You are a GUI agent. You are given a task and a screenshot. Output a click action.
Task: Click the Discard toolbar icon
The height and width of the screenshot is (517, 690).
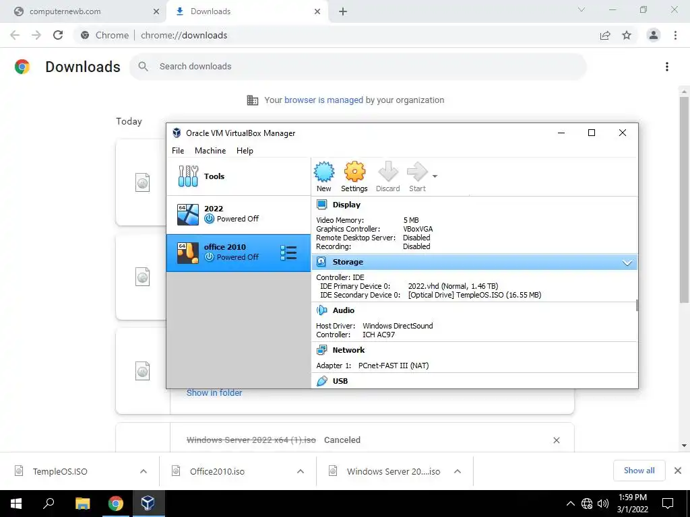tap(387, 172)
